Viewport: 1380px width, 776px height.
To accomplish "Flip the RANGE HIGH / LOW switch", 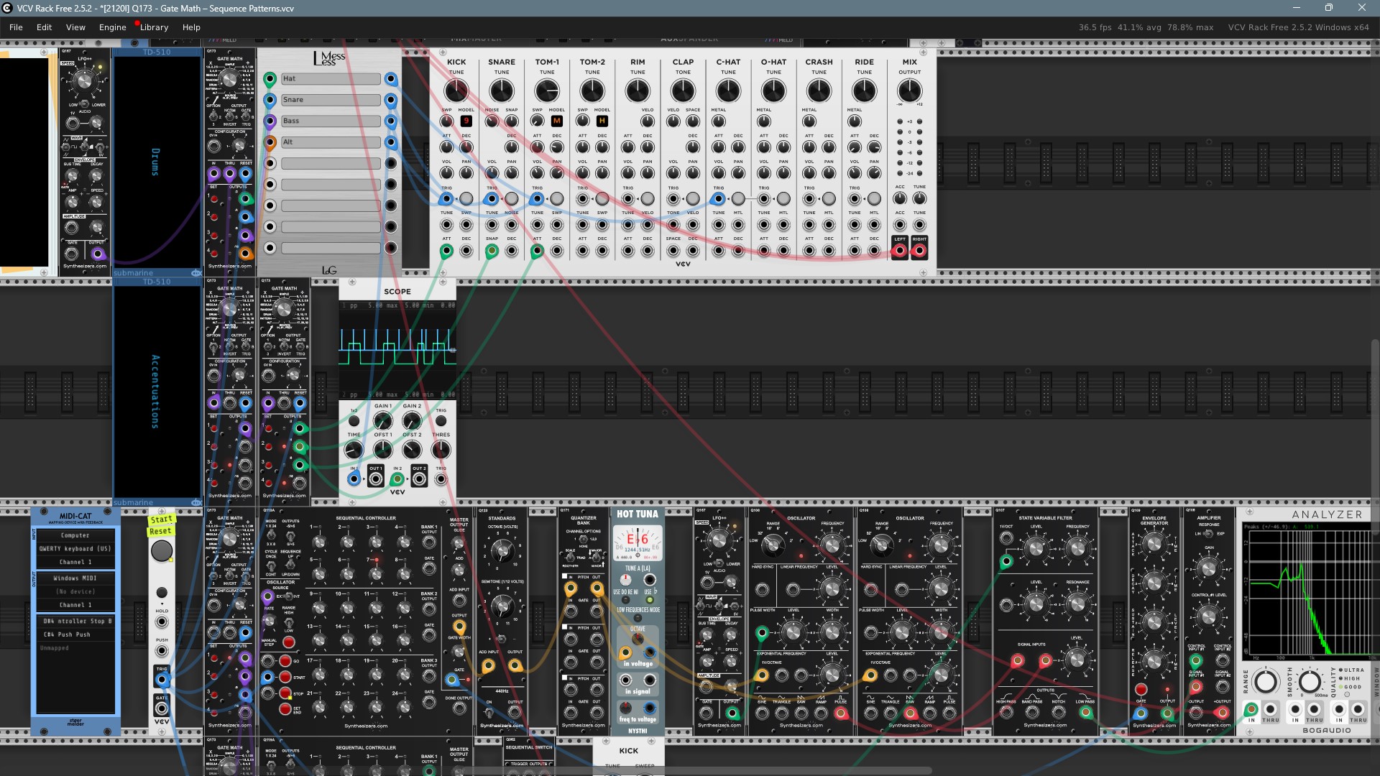I will tap(288, 622).
